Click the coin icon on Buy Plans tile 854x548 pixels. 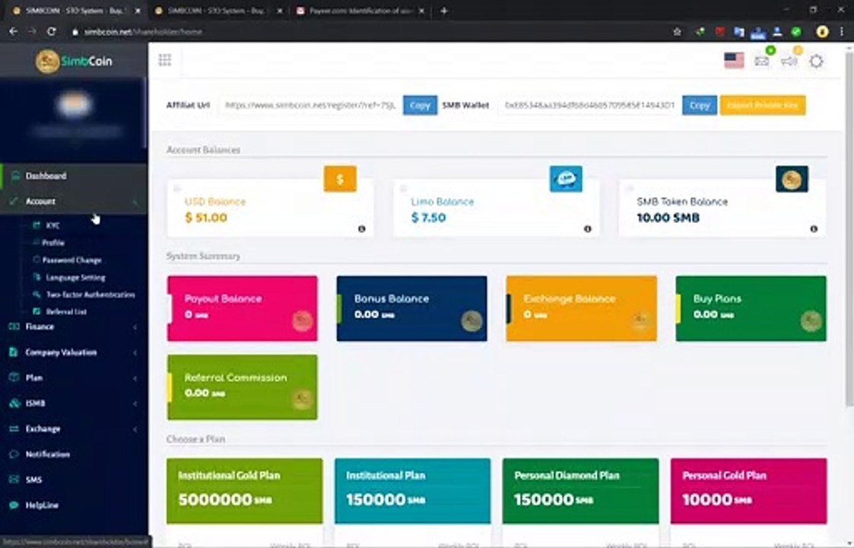tap(811, 320)
